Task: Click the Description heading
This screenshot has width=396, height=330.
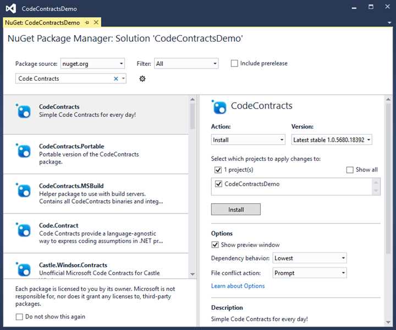Action: click(x=227, y=307)
